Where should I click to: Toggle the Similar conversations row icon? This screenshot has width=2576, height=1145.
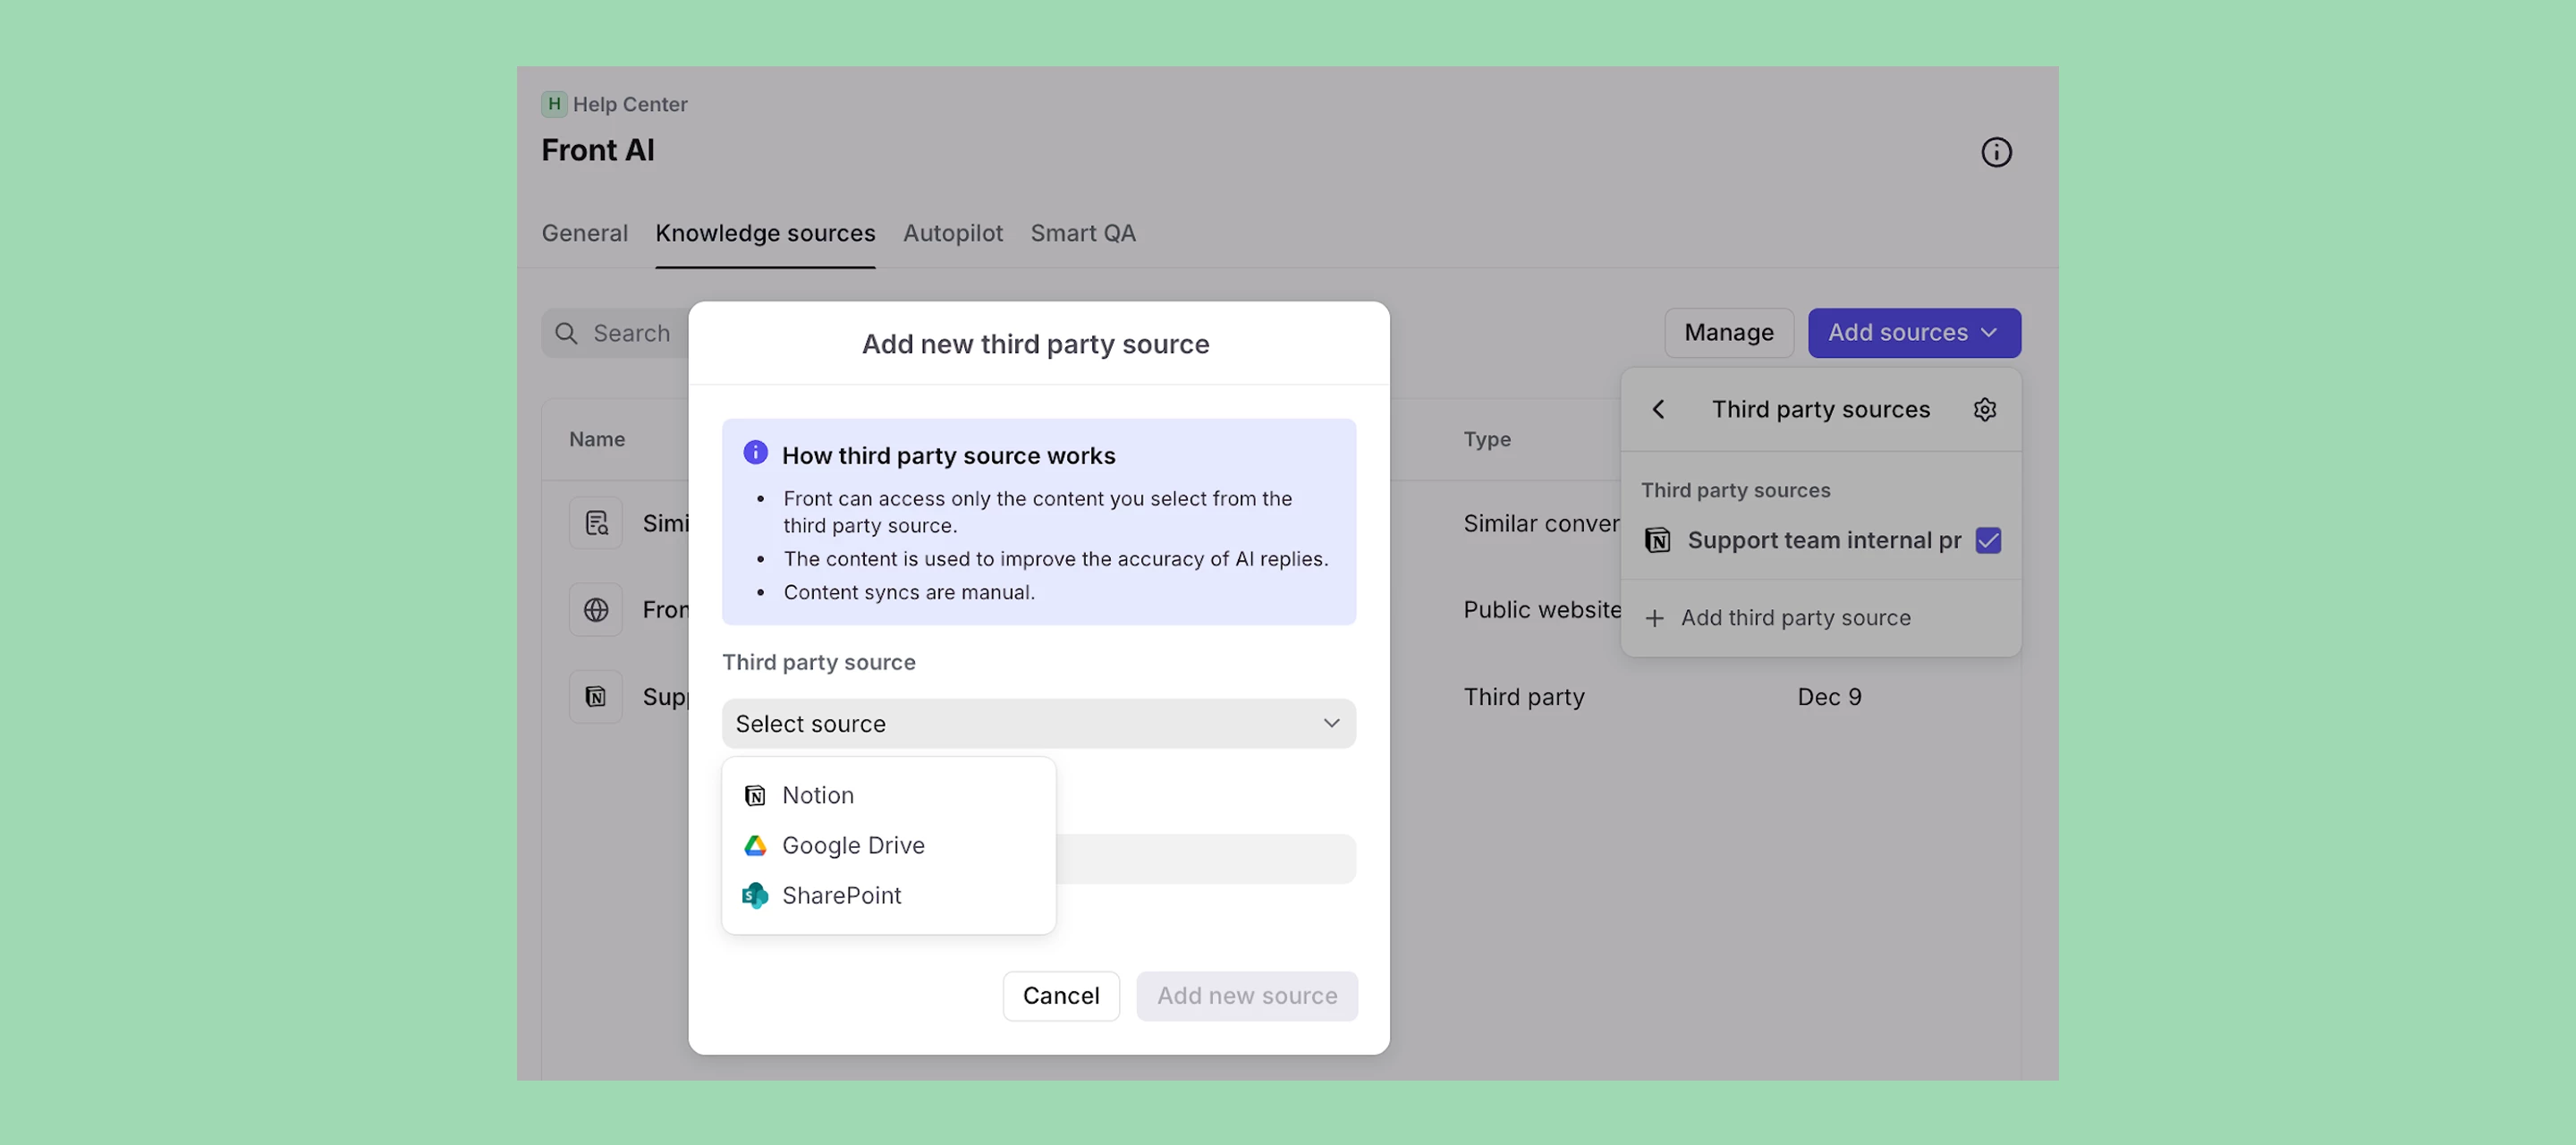(595, 522)
